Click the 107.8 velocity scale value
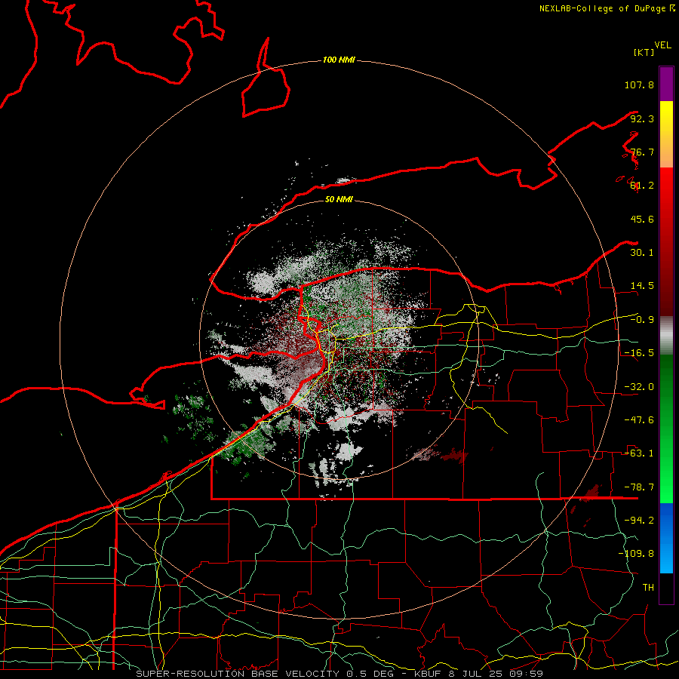The height and width of the screenshot is (679, 679). (x=639, y=84)
